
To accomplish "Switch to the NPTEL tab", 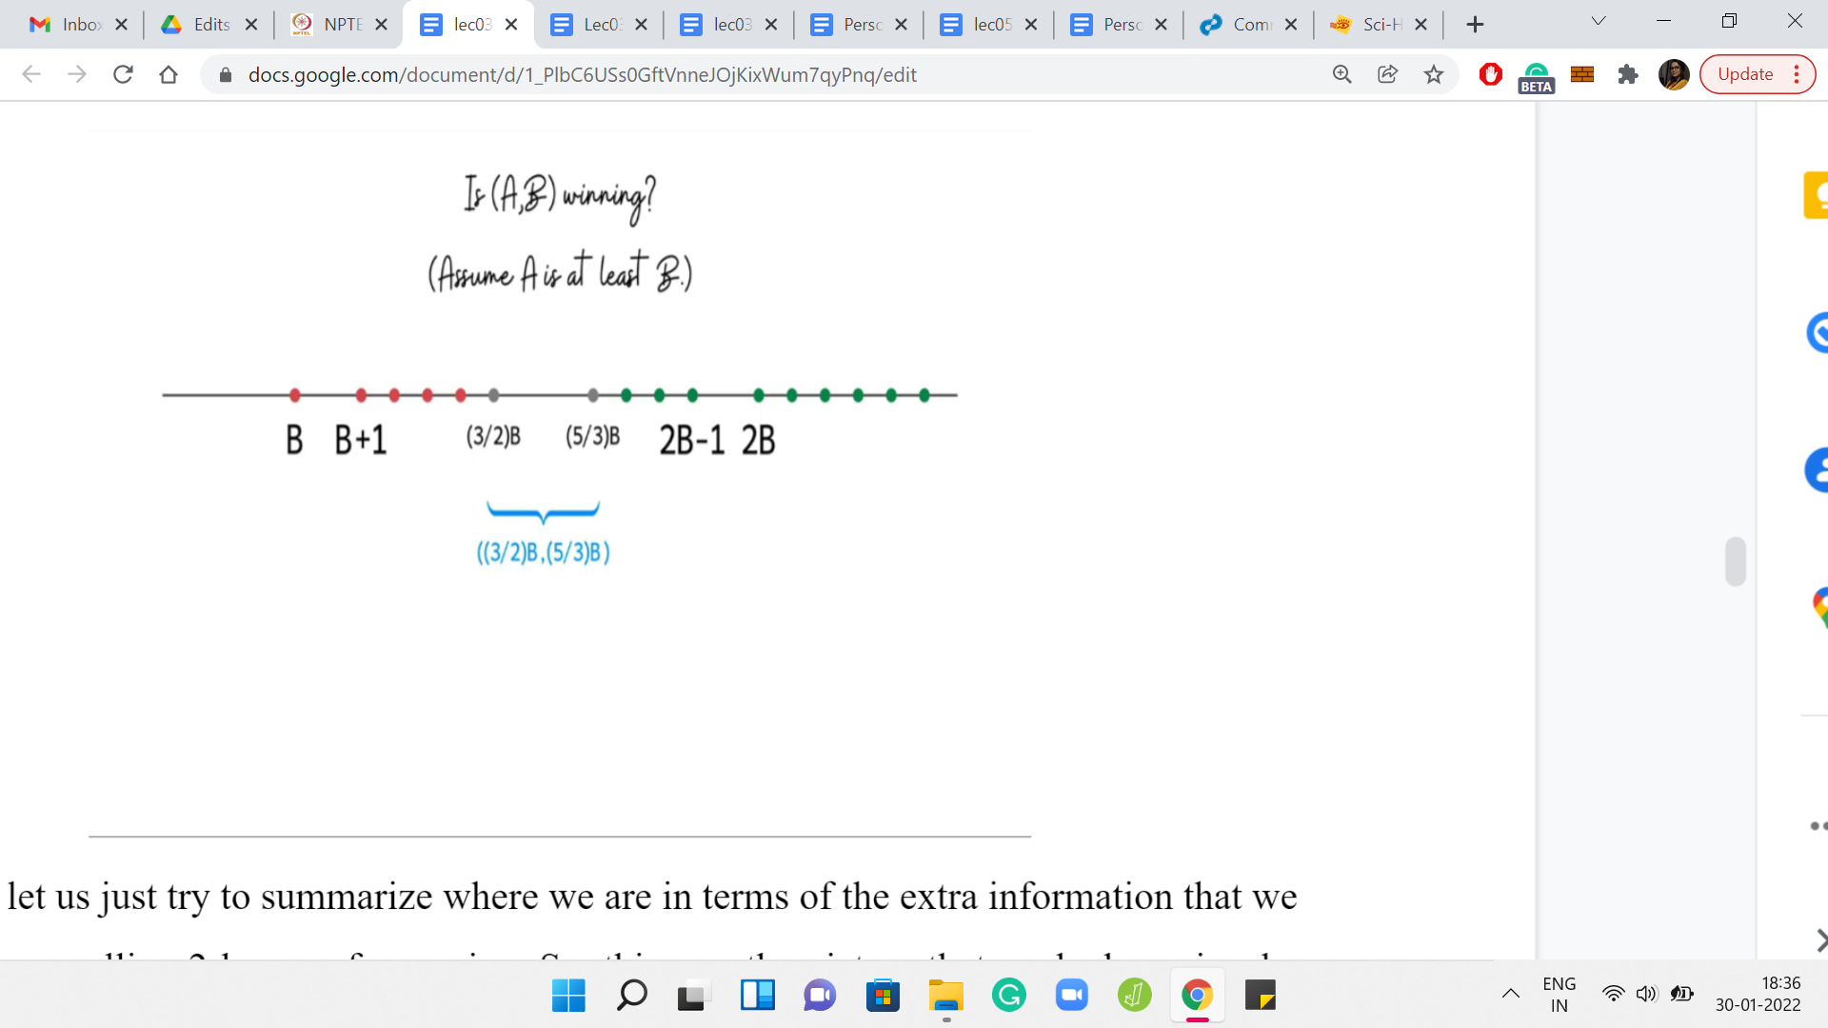I will pyautogui.click(x=328, y=25).
